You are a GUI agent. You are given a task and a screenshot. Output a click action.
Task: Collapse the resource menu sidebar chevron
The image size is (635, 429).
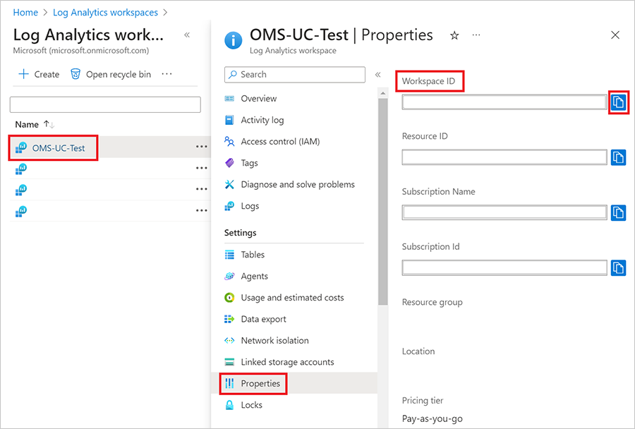tap(378, 75)
